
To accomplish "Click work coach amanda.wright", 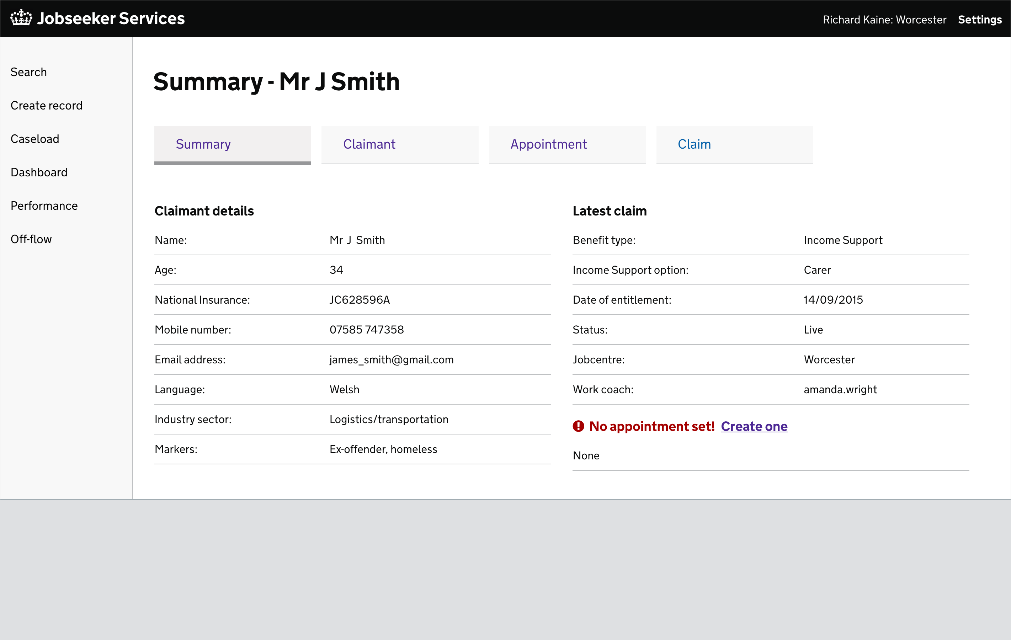I will [x=840, y=389].
